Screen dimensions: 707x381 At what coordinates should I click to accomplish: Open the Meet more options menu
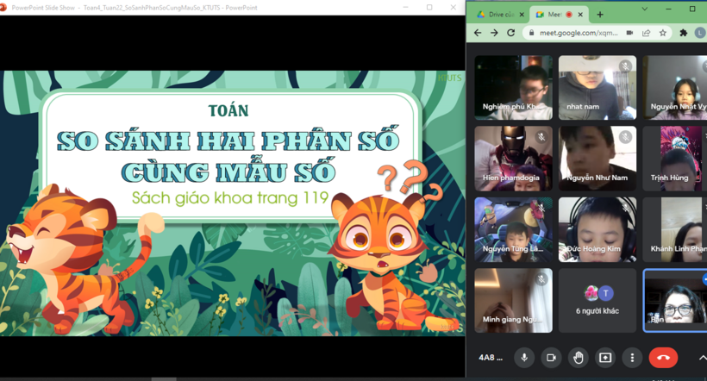coord(632,358)
